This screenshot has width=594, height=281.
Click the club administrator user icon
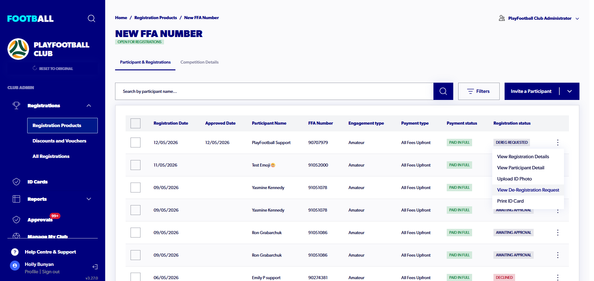coord(502,18)
